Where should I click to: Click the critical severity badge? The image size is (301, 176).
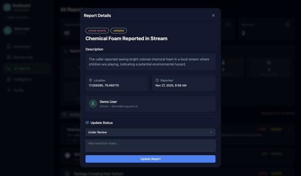[x=97, y=31]
